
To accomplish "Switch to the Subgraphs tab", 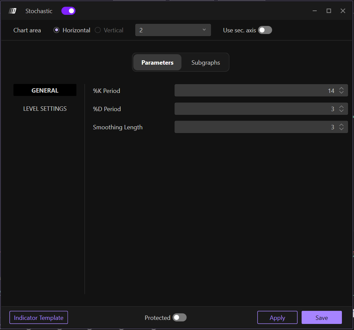I will point(206,63).
